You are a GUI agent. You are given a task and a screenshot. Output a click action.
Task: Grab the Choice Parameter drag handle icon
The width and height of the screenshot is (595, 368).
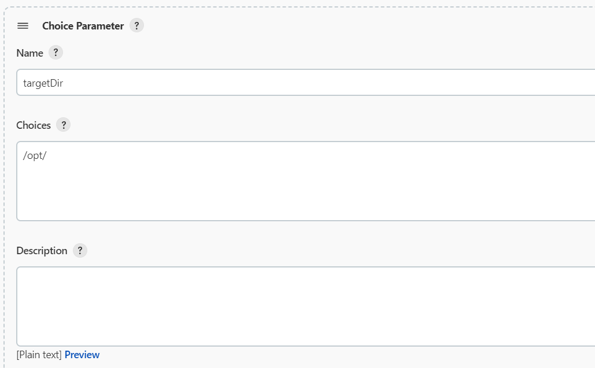pyautogui.click(x=23, y=26)
